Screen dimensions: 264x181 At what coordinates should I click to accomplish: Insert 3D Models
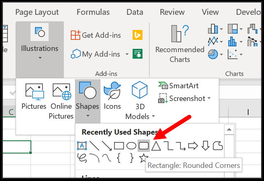140,100
